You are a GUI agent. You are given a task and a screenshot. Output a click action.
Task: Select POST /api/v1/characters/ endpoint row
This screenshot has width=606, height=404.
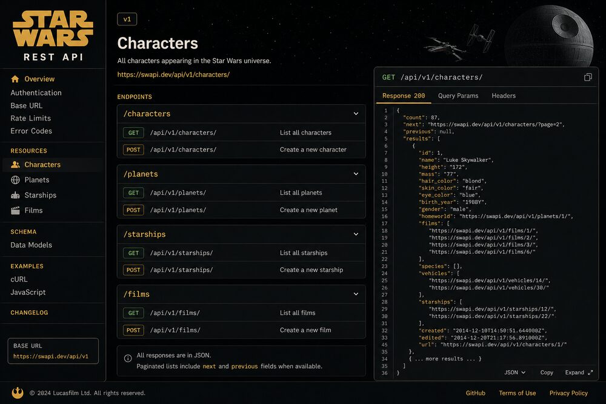(x=241, y=150)
